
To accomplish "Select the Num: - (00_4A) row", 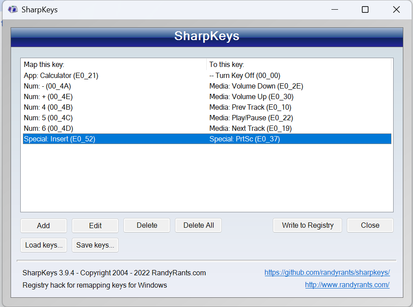I will point(207,86).
